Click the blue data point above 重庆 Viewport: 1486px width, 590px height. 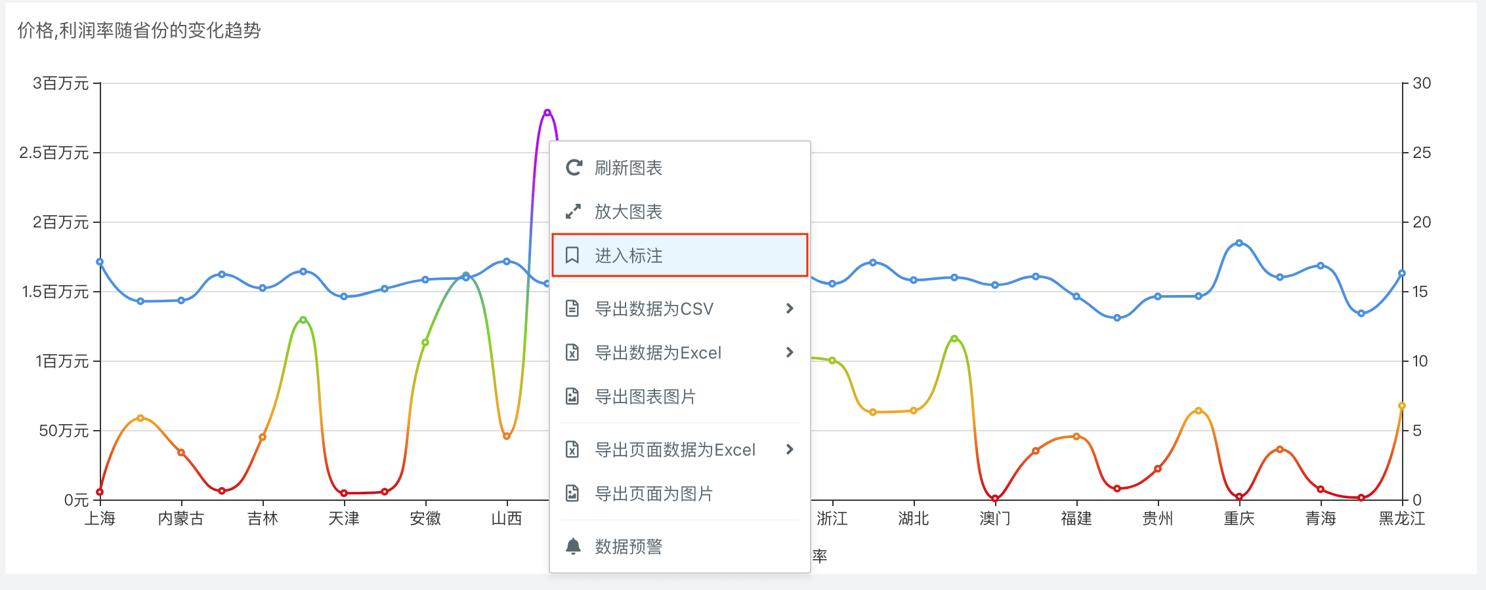[x=1239, y=243]
